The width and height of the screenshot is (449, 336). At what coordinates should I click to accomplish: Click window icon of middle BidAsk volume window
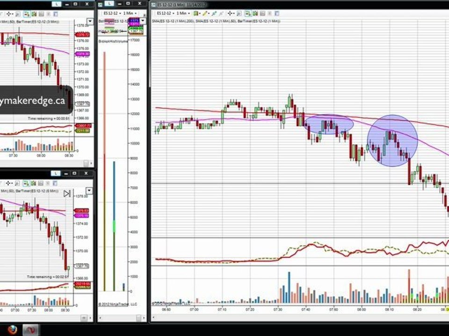point(101,5)
